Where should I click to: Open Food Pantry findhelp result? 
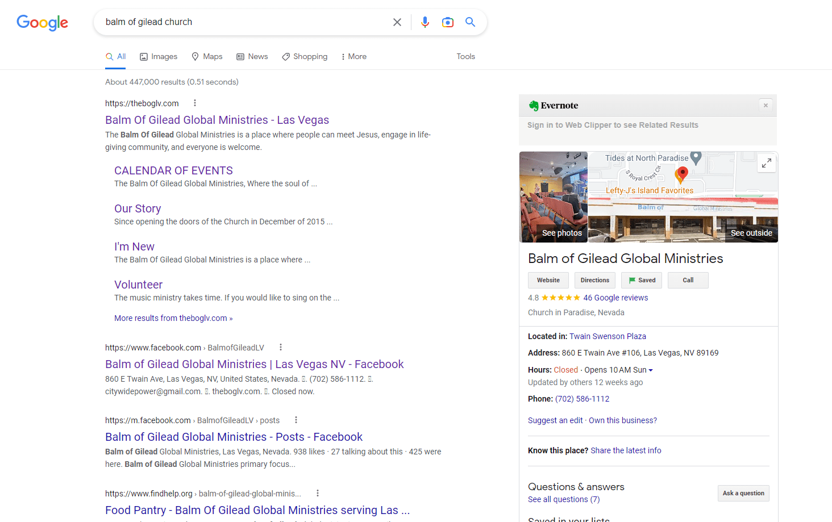[x=257, y=510]
